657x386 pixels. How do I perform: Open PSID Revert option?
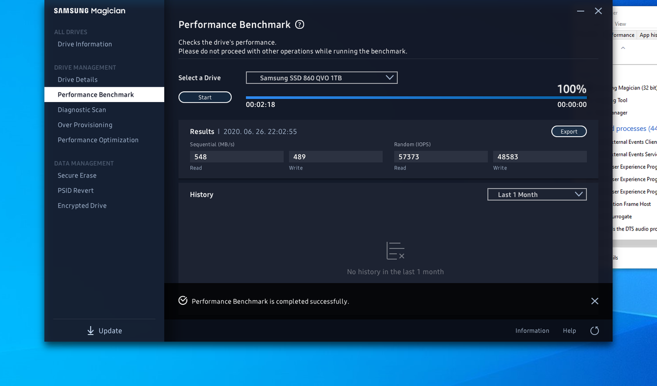click(x=75, y=190)
